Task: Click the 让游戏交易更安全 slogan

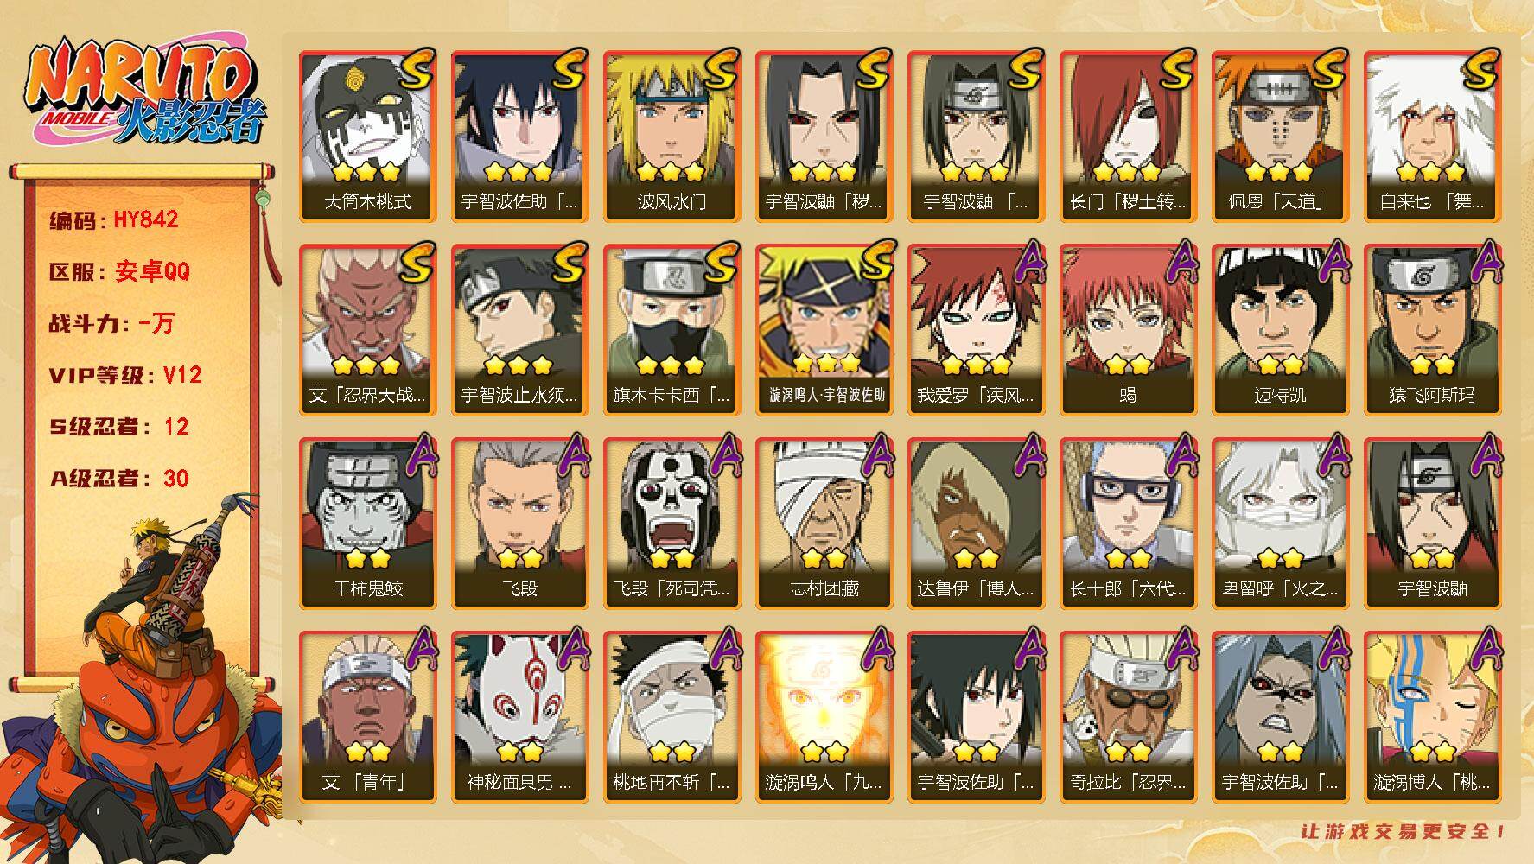Action: [1404, 831]
